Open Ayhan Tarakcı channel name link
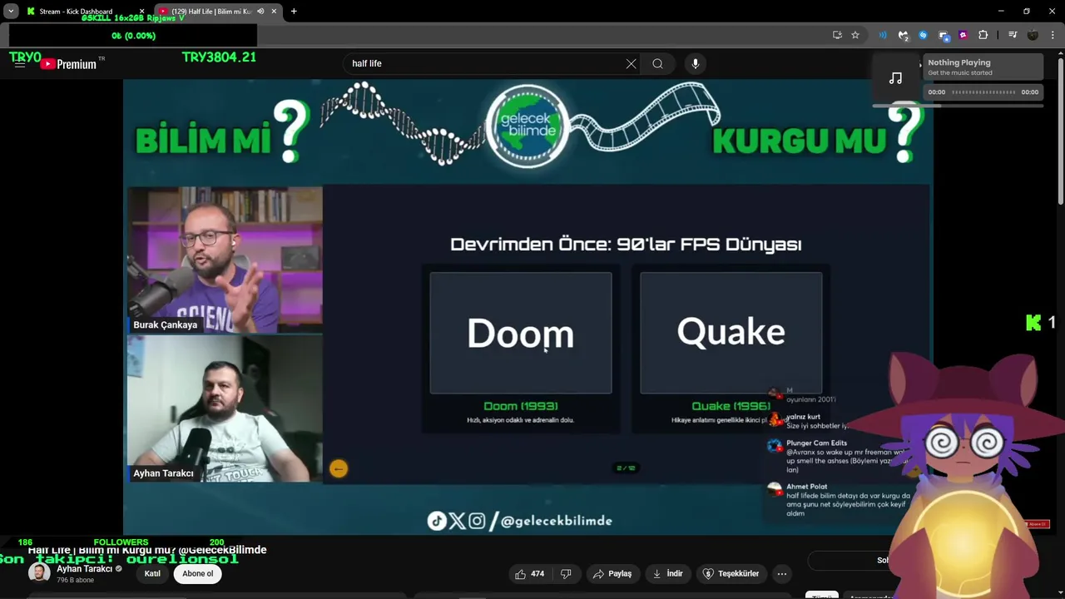1065x599 pixels. click(x=84, y=569)
